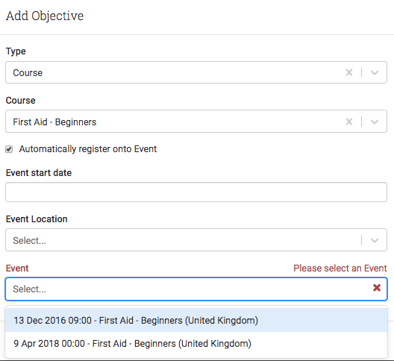394x361 pixels.
Task: Open the Type combo box showing Course
Action: (x=196, y=72)
